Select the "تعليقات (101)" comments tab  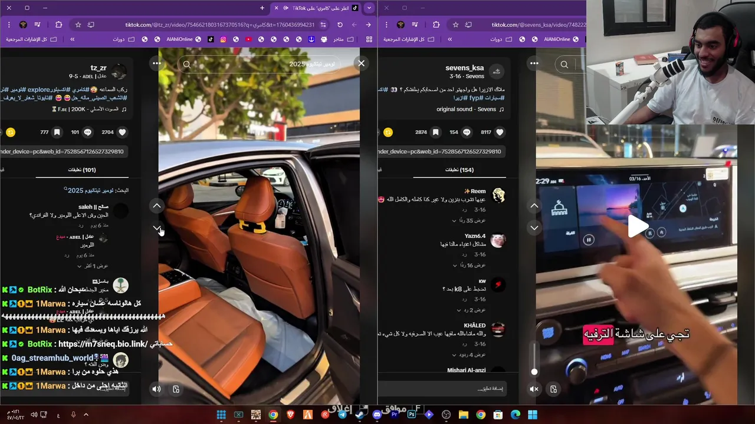coord(82,170)
